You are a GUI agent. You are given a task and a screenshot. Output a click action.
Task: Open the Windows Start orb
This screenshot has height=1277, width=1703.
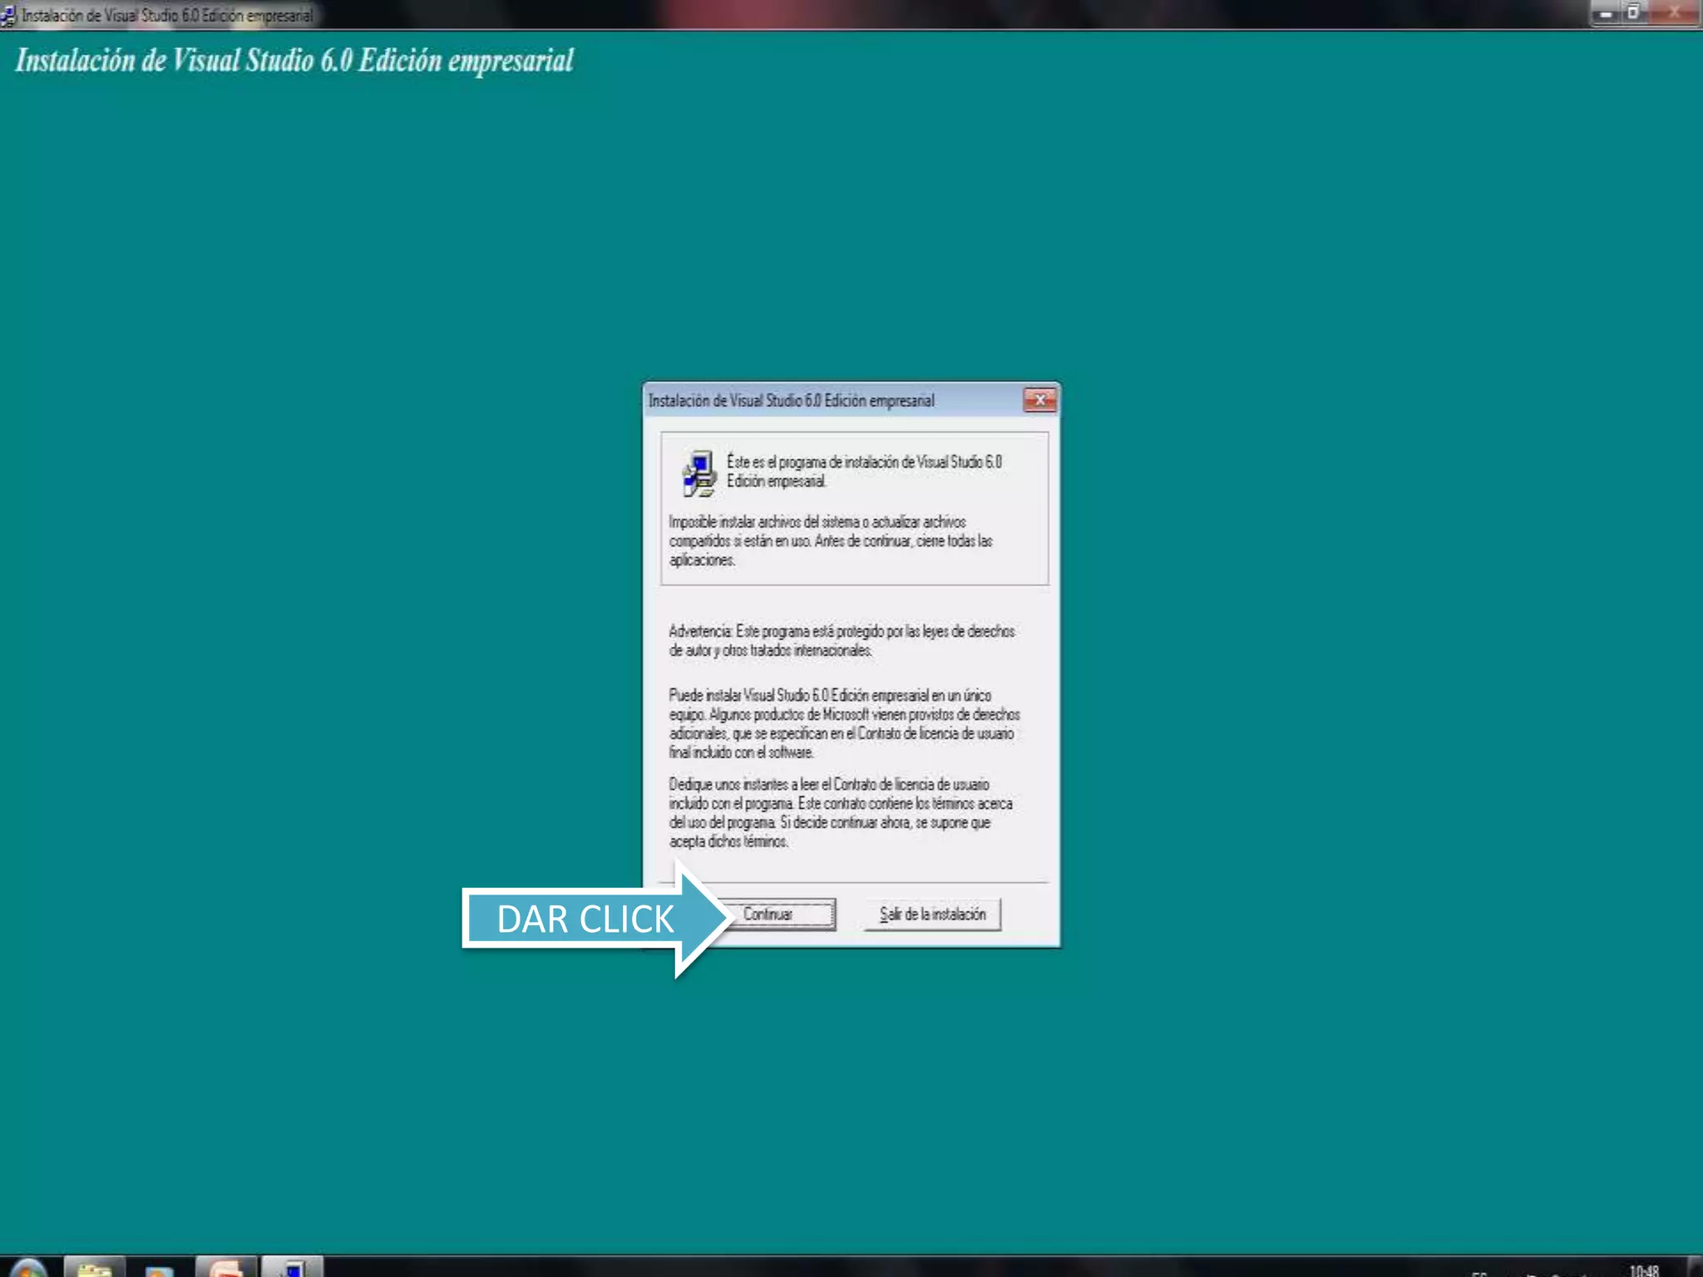click(27, 1269)
